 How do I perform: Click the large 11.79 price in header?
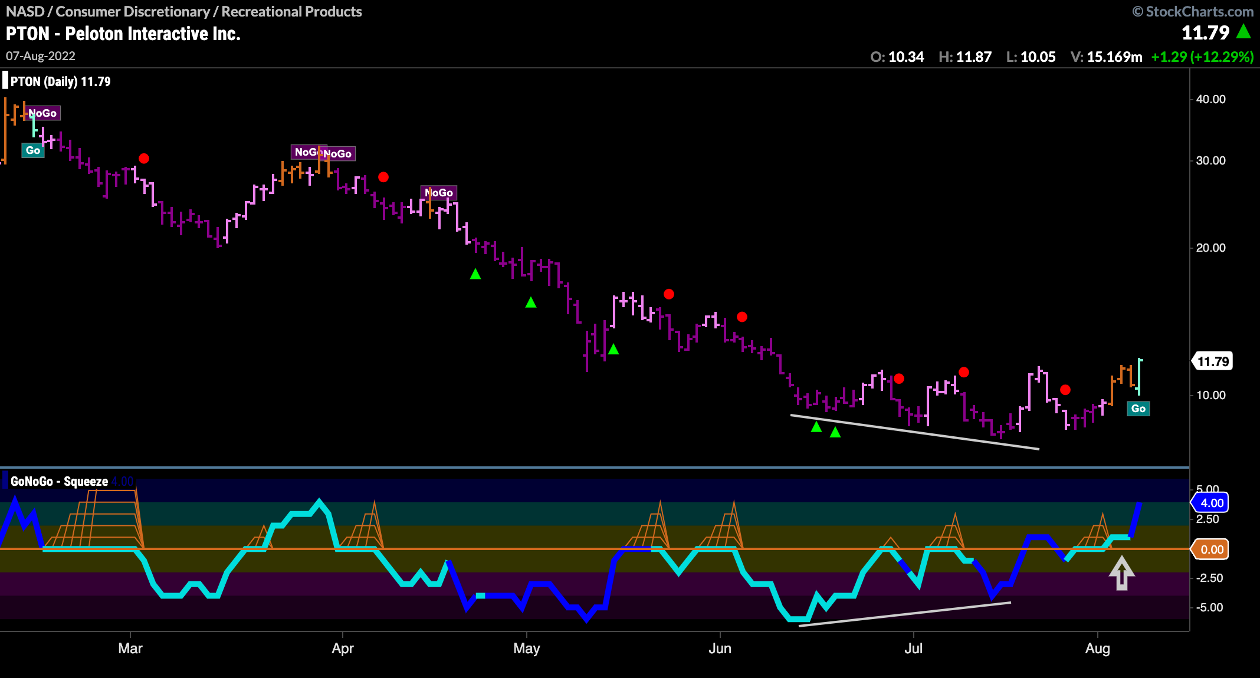pos(1206,32)
